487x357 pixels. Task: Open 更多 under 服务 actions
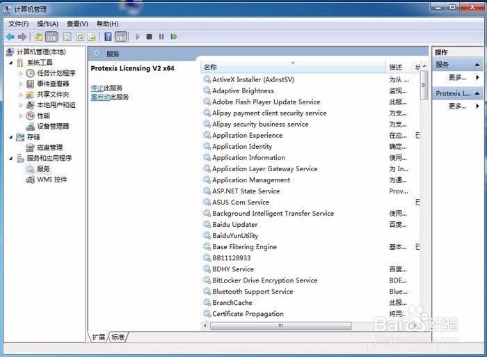(x=458, y=78)
